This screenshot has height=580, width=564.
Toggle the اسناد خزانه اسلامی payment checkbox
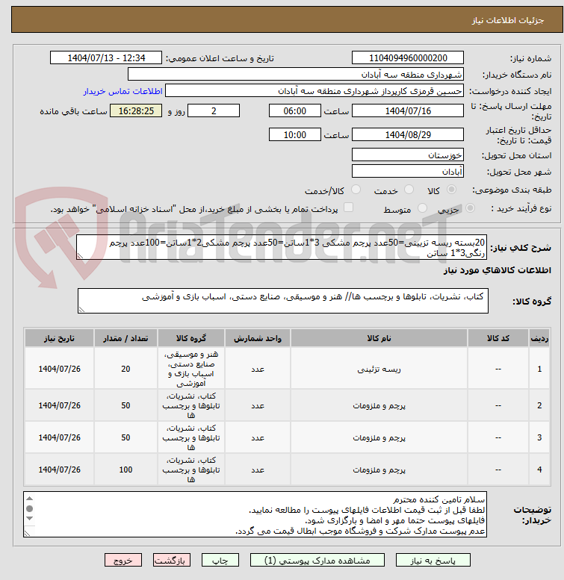pyautogui.click(x=348, y=208)
